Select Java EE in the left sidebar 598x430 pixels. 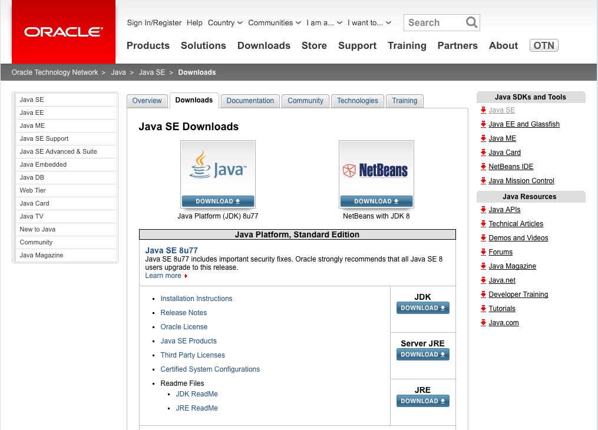65,113
